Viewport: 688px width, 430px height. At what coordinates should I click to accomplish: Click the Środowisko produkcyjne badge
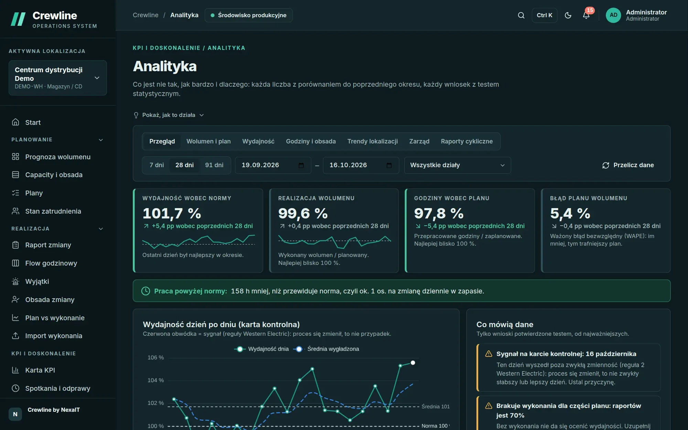[x=248, y=15]
